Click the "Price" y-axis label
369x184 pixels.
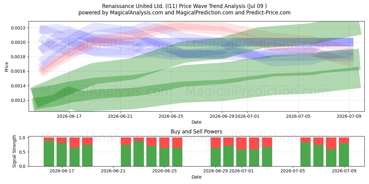tap(7, 66)
